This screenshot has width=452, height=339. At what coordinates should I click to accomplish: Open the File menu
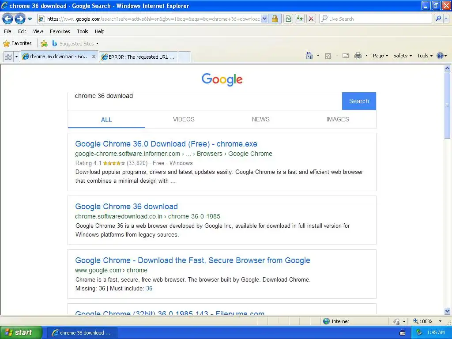tap(8, 31)
